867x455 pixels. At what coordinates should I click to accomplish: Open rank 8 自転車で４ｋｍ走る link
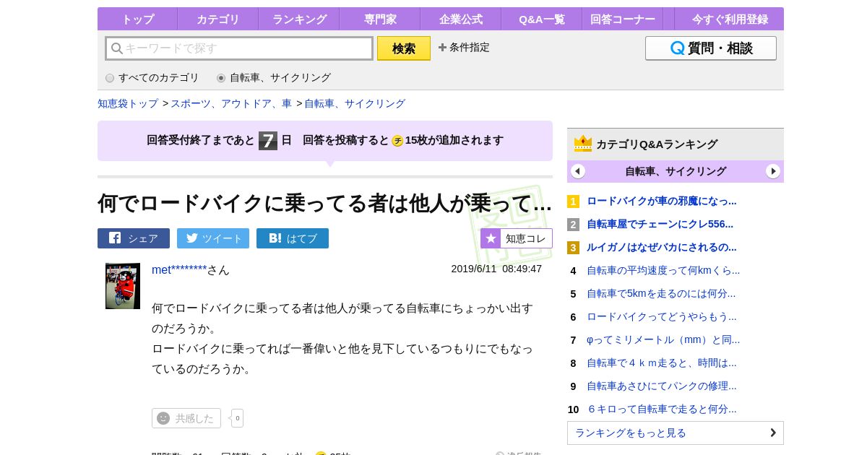click(662, 363)
